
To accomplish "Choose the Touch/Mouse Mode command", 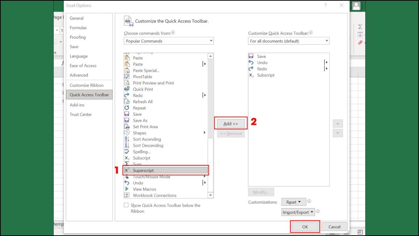I will click(166, 177).
